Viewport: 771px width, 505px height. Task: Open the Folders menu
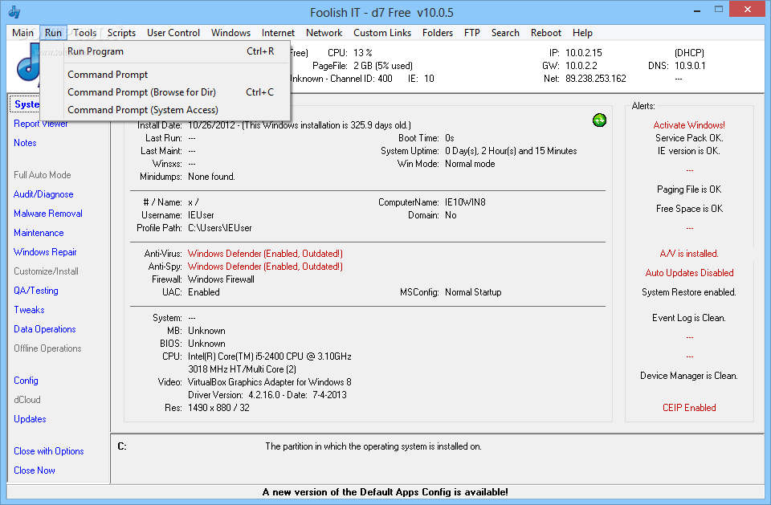(437, 32)
